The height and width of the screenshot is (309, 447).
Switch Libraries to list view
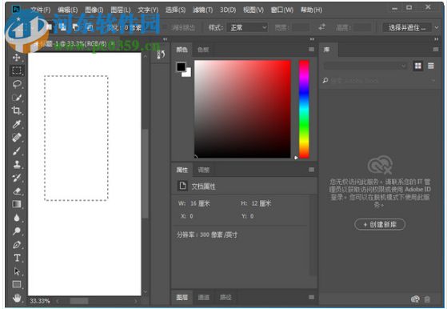point(431,66)
